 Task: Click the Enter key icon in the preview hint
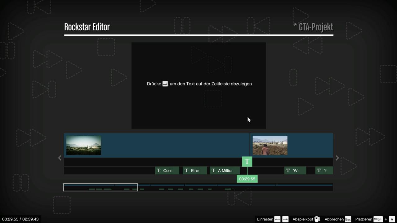(x=165, y=84)
